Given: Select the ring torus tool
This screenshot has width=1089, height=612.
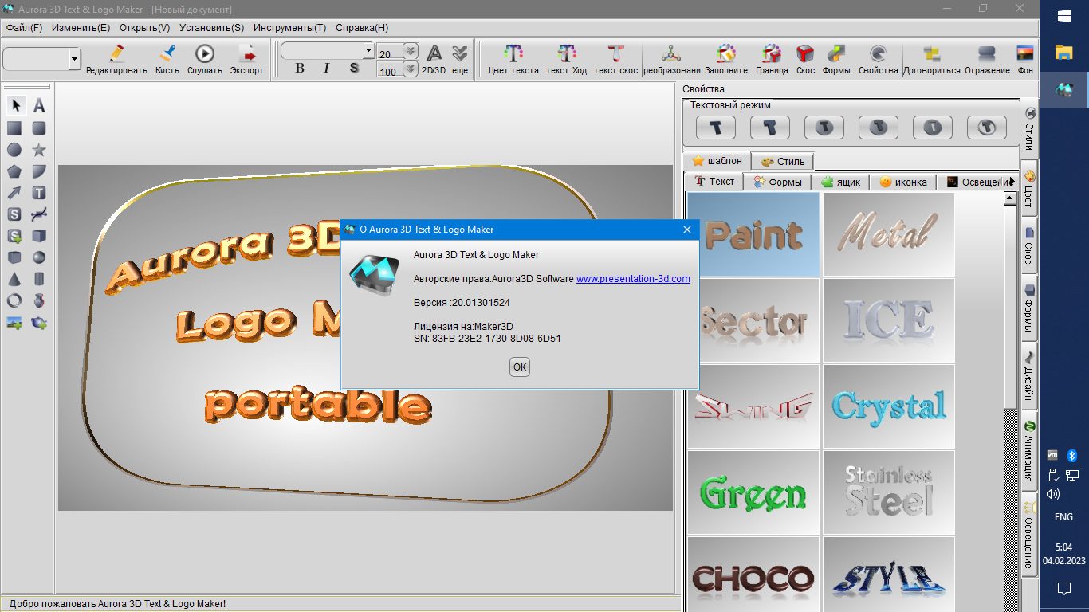Looking at the screenshot, I should (14, 300).
